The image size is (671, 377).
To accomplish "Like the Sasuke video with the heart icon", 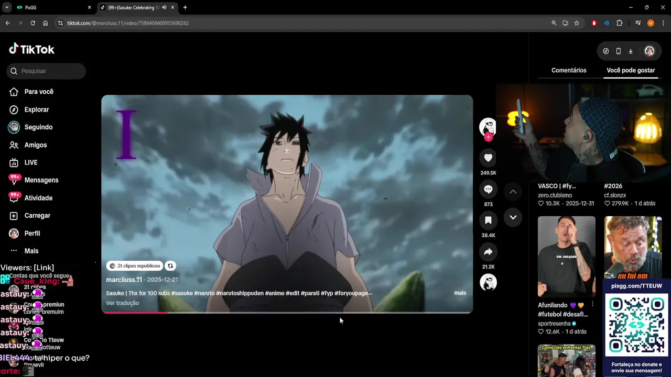I will point(488,158).
